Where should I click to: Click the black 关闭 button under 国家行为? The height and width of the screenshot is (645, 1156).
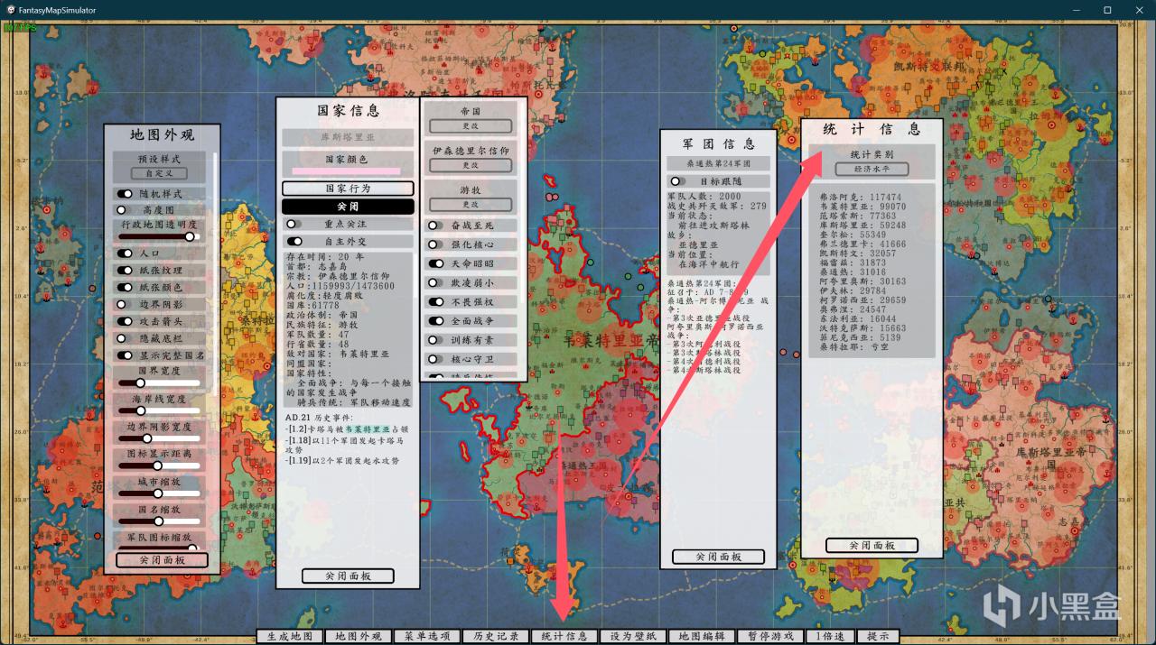click(x=348, y=207)
